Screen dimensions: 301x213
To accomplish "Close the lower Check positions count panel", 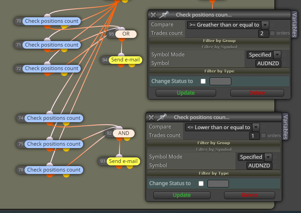I will pos(151,117).
